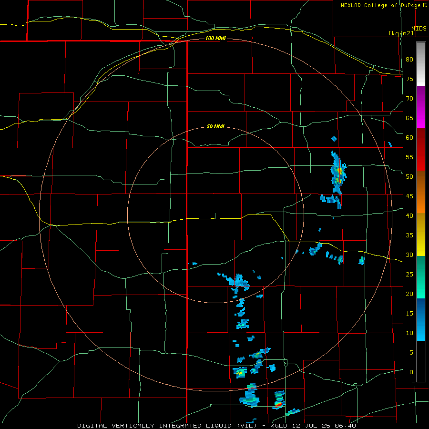Click the 10 value on the color scale
This screenshot has height=429, width=429.
click(x=409, y=333)
